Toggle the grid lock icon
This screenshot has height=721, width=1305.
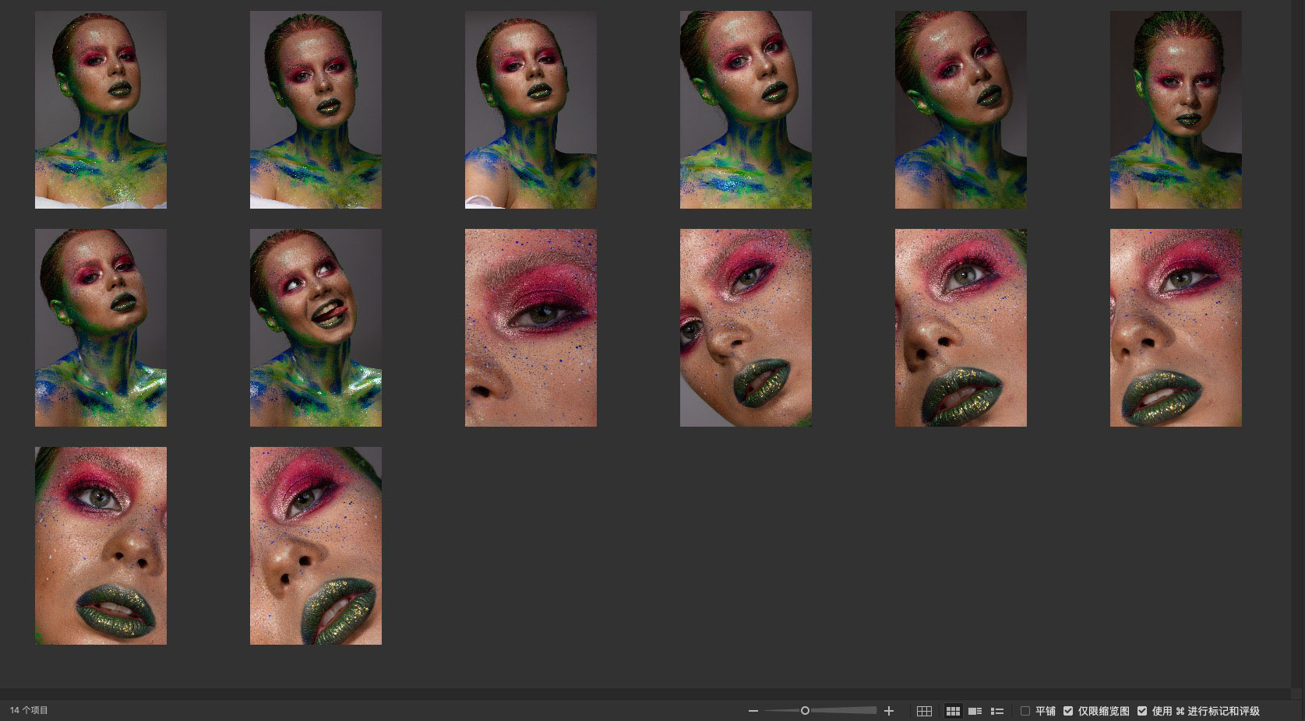[x=924, y=711]
